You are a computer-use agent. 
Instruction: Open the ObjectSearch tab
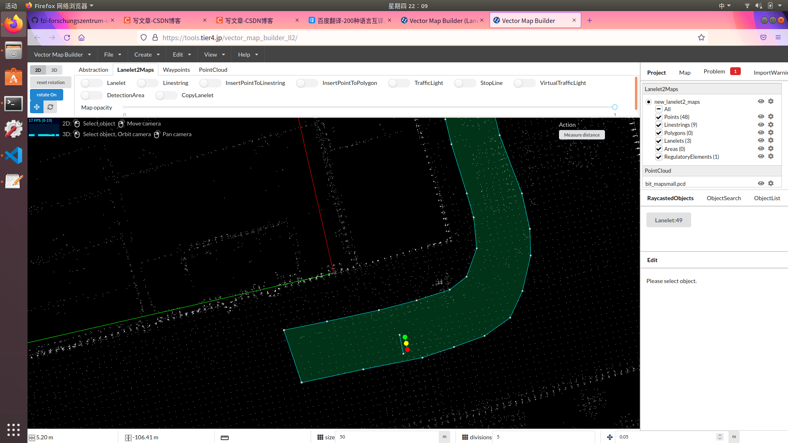(724, 198)
